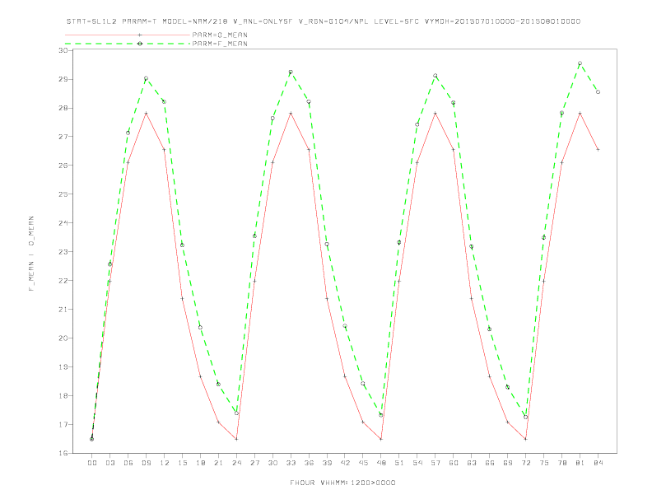The width and height of the screenshot is (652, 504).
Task: Click red O_MEAN plus marker at hour 84
Action: tap(598, 149)
